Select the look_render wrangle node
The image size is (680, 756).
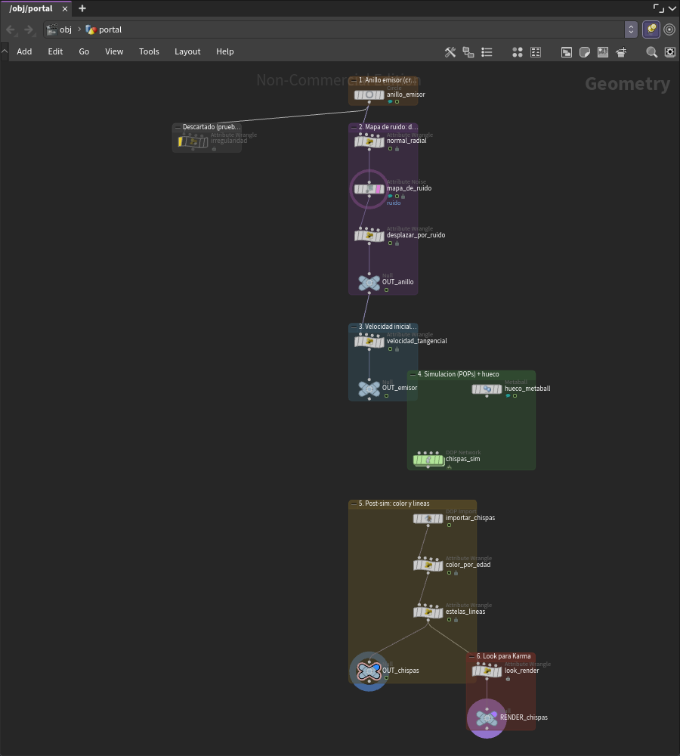click(x=487, y=671)
